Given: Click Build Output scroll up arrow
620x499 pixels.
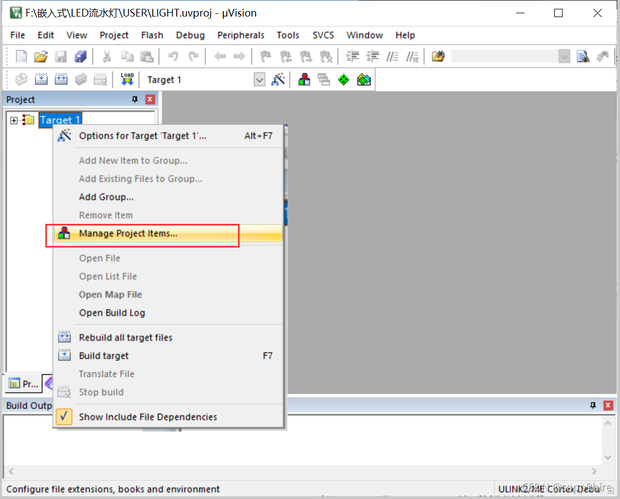Looking at the screenshot, I should point(608,423).
